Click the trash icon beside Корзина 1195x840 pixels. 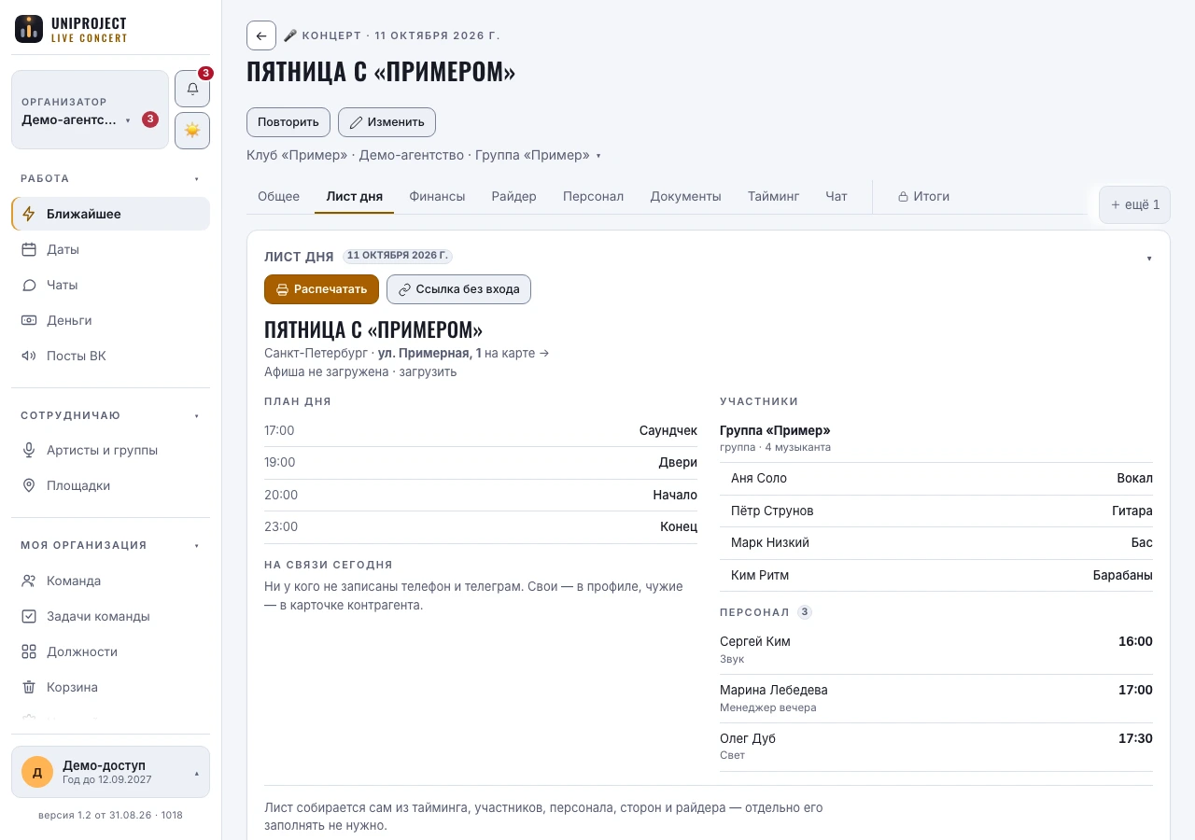pyautogui.click(x=29, y=687)
